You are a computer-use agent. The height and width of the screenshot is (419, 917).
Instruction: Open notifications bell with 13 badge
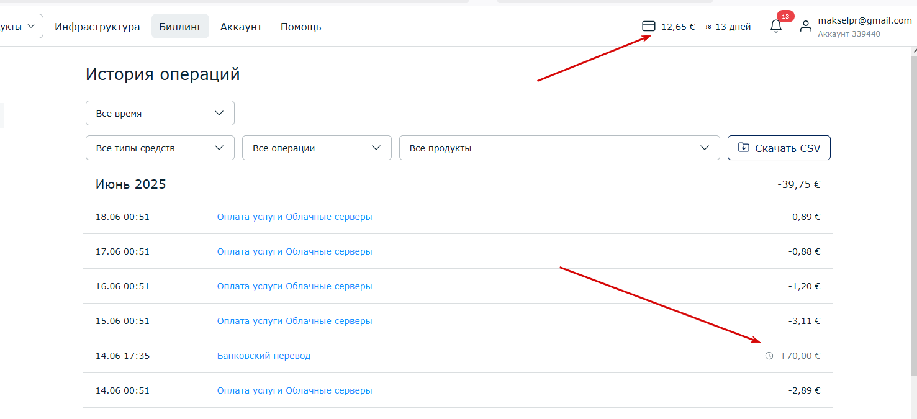tap(775, 26)
